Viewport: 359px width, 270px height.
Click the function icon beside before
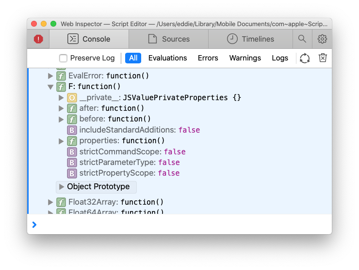click(x=72, y=119)
